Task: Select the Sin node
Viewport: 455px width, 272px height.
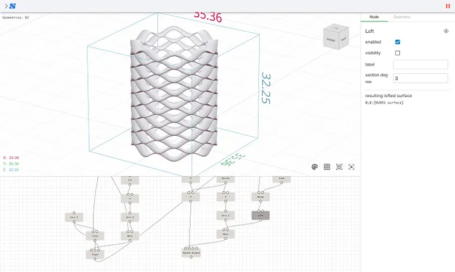Action: (x=130, y=180)
